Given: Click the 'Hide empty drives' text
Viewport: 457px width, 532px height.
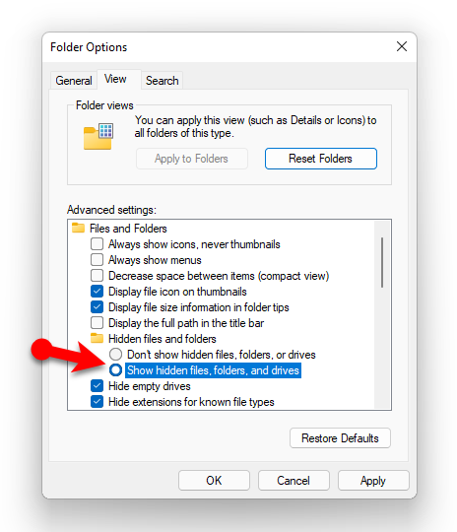Looking at the screenshot, I should click(150, 386).
